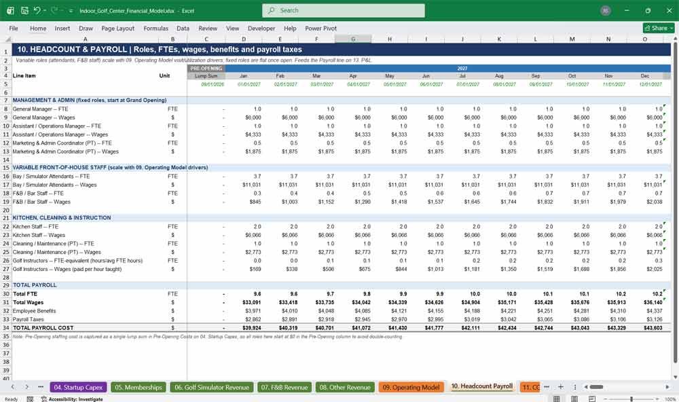Switch to 06. Golf Simulator Revenue sheet
This screenshot has height=402, width=679.
(212, 387)
